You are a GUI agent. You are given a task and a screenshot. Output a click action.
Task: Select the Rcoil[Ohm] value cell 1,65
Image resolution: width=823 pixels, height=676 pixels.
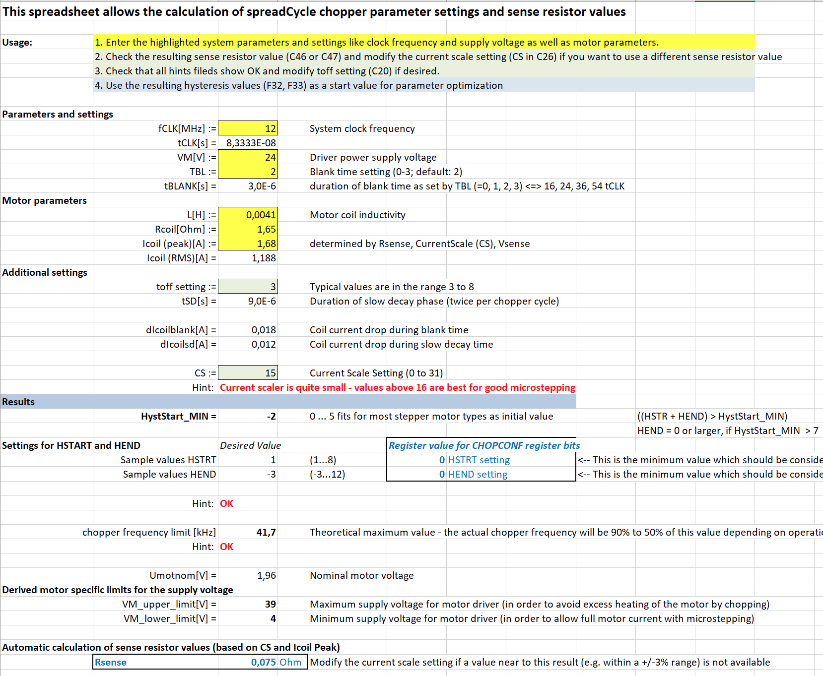pos(248,229)
